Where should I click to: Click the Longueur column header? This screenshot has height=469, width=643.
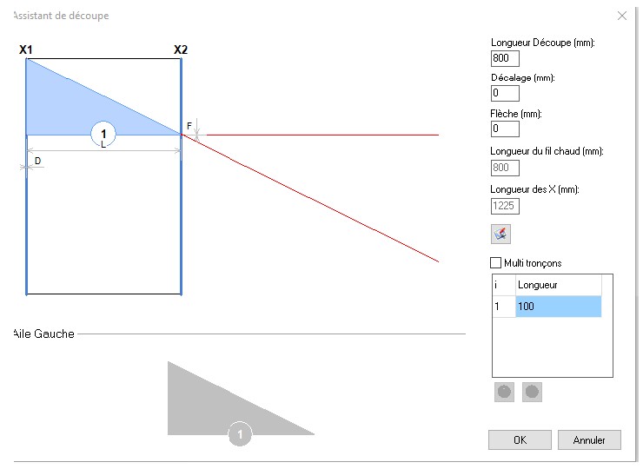pyautogui.click(x=557, y=285)
